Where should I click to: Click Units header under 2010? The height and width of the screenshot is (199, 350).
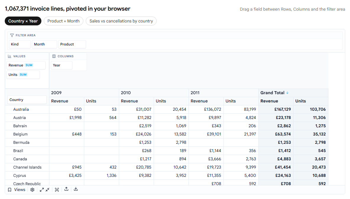pyautogui.click(x=171, y=101)
